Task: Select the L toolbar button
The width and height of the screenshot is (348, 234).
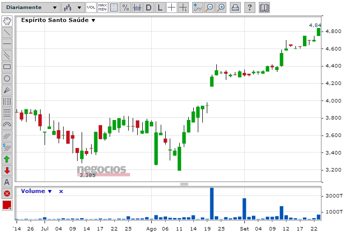Action: click(x=160, y=7)
